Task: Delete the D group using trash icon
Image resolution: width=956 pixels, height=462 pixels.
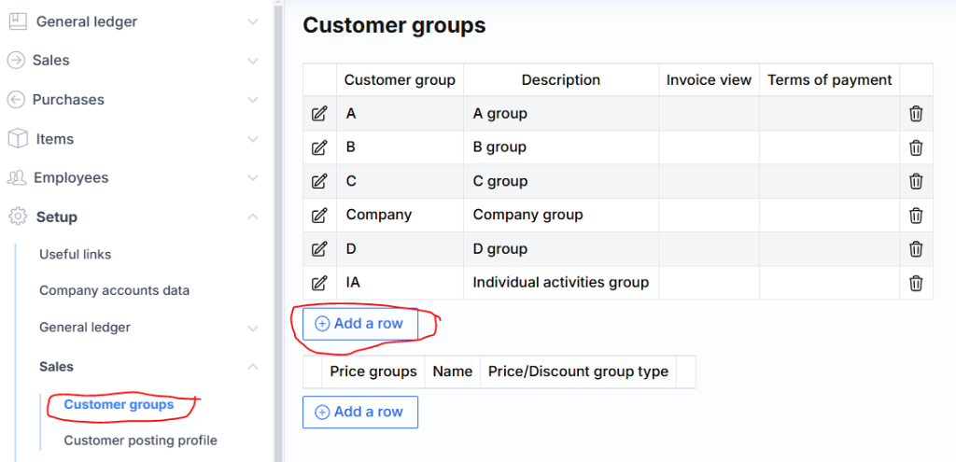Action: (x=916, y=249)
